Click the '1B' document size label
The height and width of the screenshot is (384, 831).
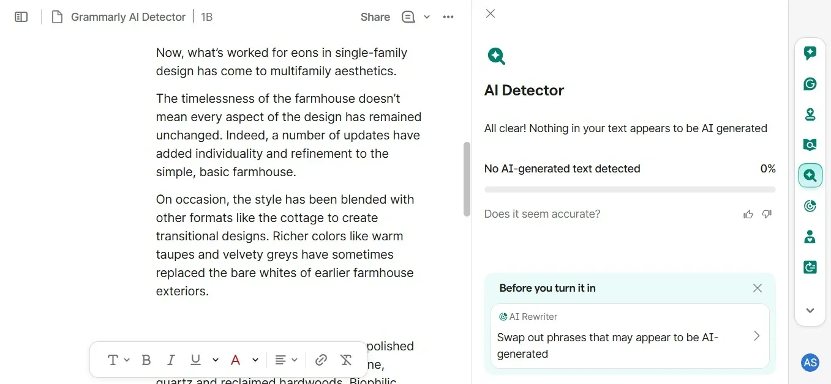click(207, 17)
